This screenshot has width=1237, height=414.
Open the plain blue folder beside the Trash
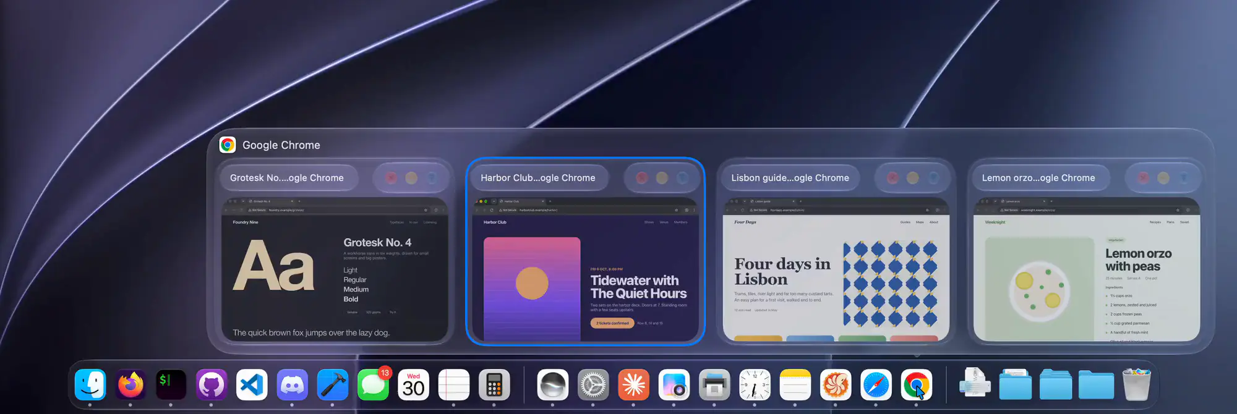coord(1096,384)
